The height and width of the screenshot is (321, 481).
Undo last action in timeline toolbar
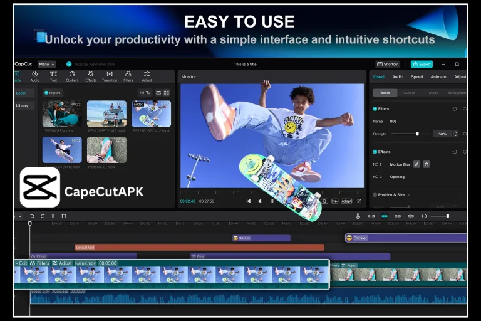(x=32, y=216)
